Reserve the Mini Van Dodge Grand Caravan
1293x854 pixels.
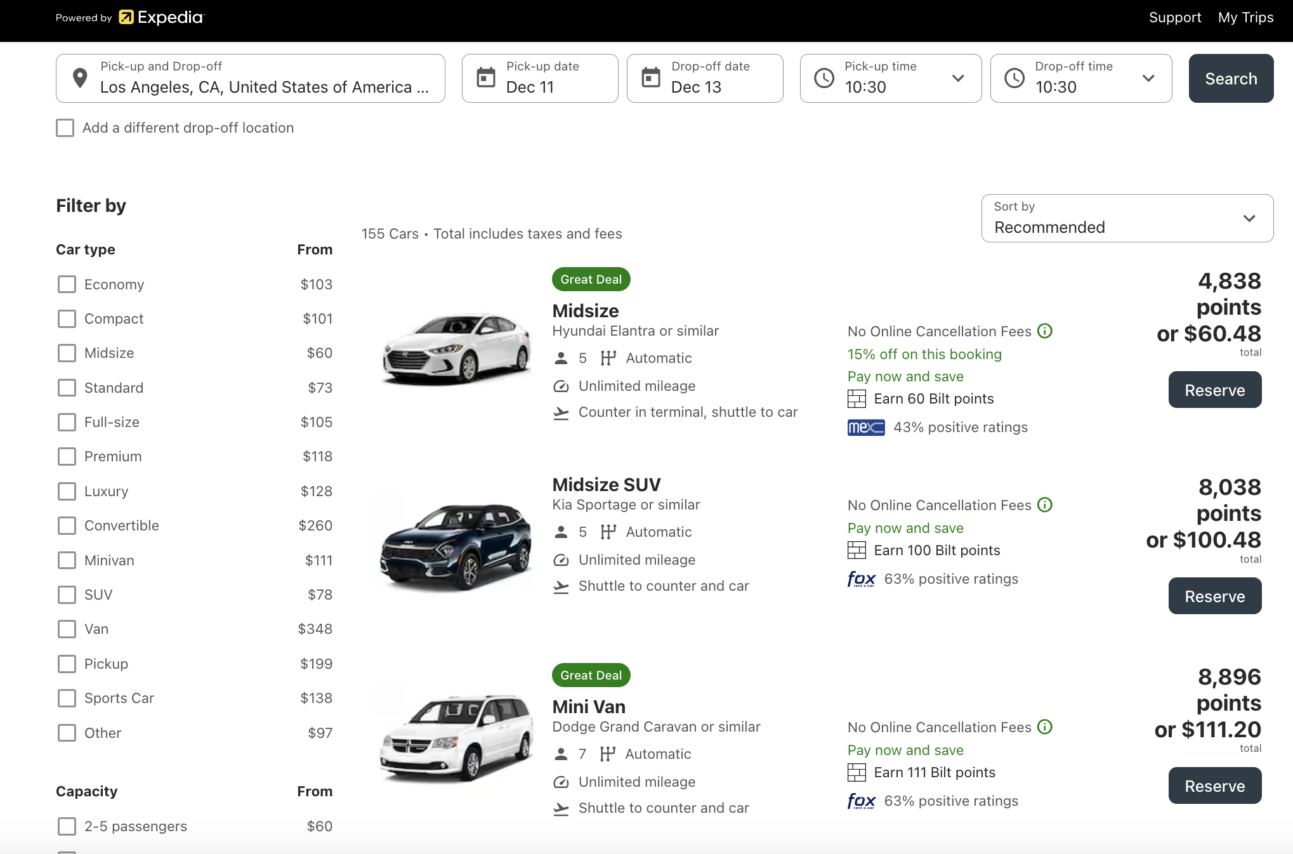click(x=1215, y=785)
